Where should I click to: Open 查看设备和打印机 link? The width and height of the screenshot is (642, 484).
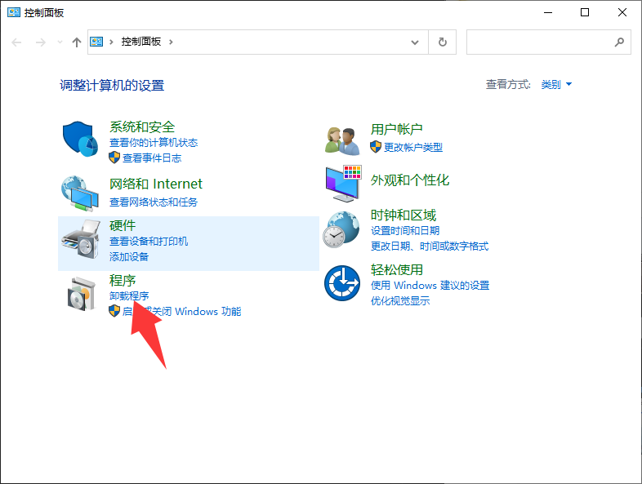[149, 242]
